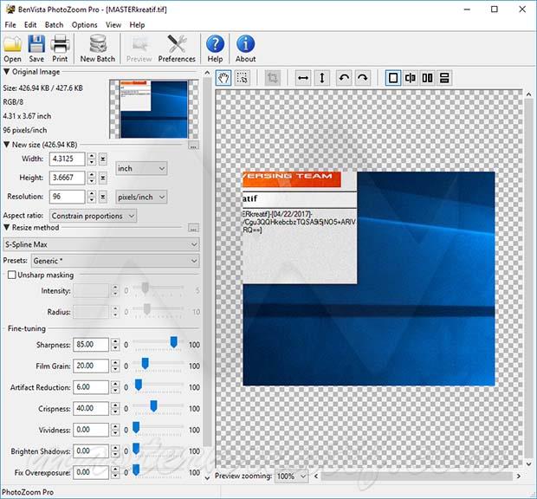
Task: Open the pixels/inch units dropdown
Action: click(x=141, y=198)
